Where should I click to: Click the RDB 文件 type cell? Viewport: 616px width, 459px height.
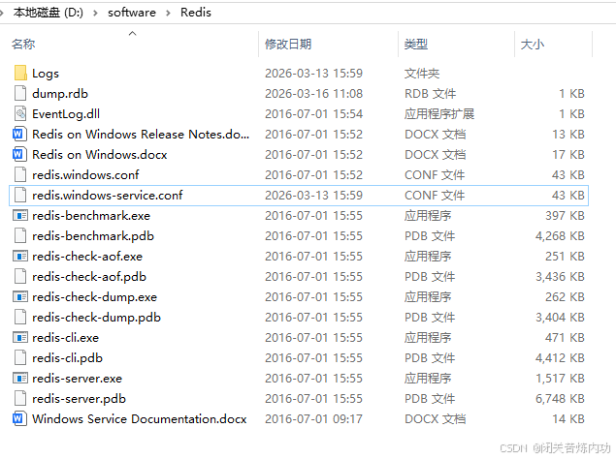430,94
